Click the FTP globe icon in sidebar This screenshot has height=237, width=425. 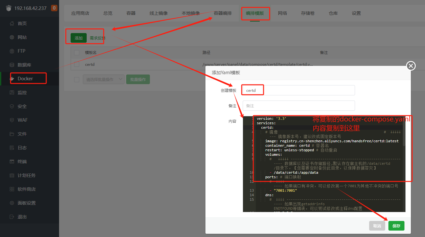tap(12, 51)
